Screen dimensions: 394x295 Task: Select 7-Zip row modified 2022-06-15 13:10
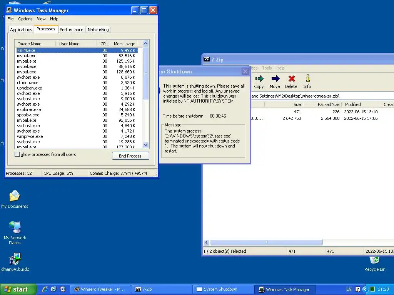[322, 112]
